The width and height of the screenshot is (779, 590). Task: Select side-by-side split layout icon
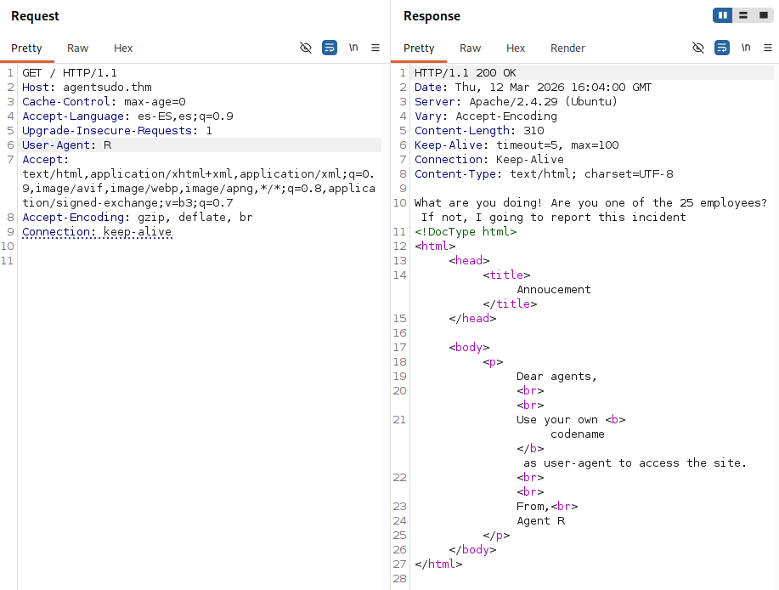723,15
